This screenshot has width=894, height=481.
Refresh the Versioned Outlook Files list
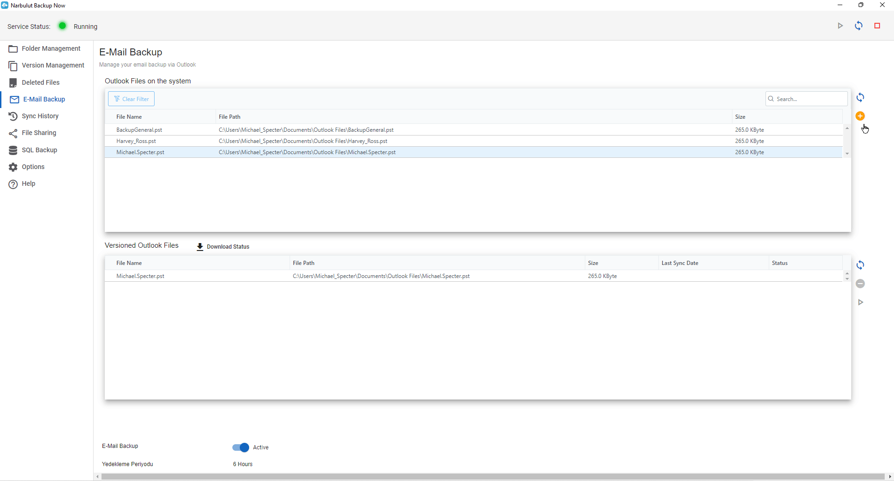coord(860,265)
